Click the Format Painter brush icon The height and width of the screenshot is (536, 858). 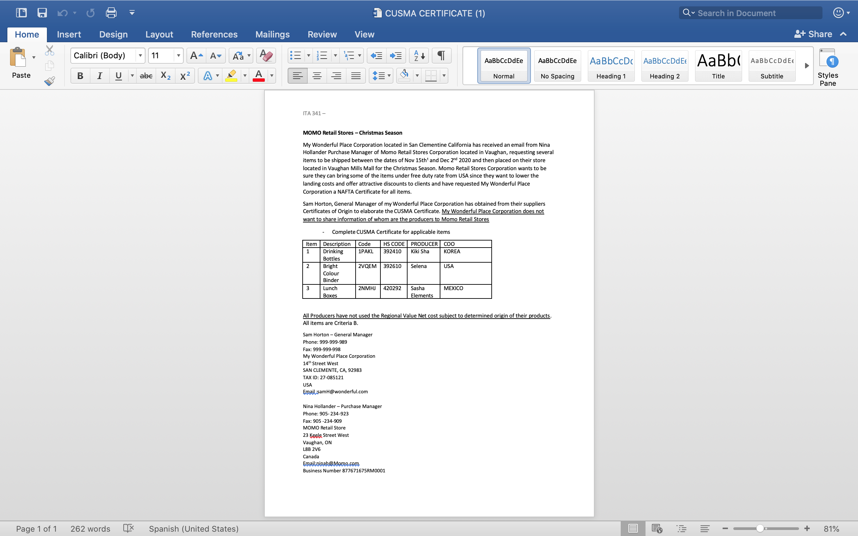(50, 81)
